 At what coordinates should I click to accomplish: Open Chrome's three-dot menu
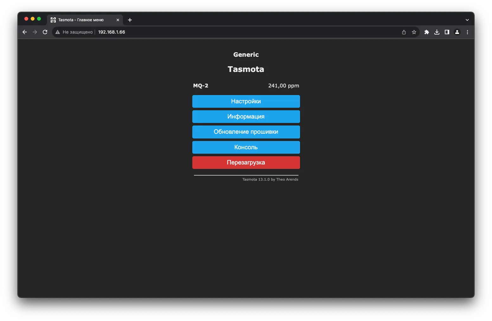pyautogui.click(x=467, y=32)
